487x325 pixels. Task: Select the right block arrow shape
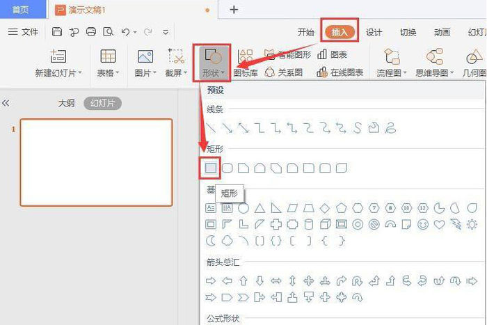211,281
